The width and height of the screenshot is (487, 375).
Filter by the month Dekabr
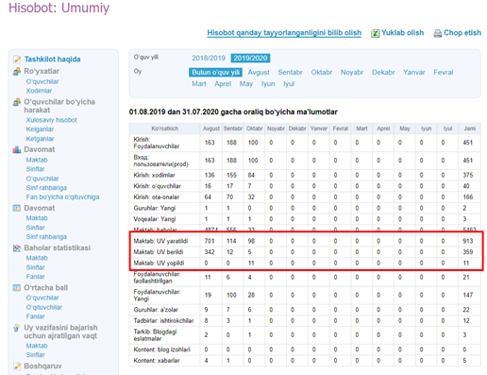[x=383, y=73]
